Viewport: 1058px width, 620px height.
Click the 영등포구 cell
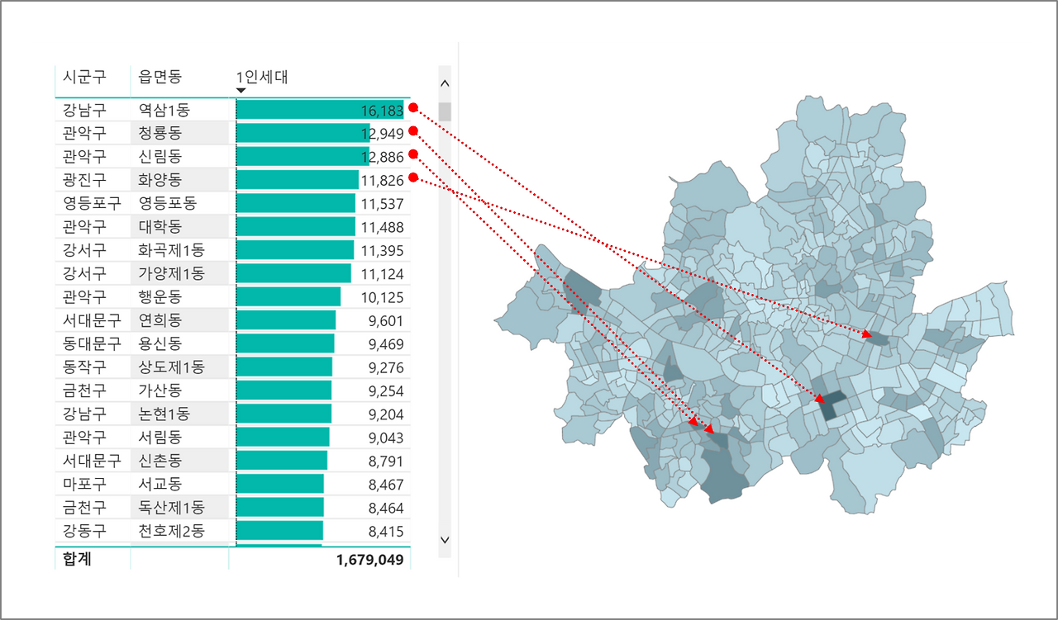[92, 203]
